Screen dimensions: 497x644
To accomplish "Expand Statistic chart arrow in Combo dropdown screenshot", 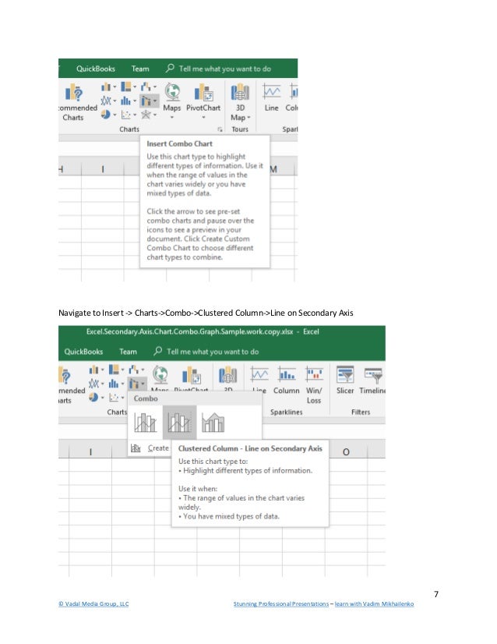I will [122, 384].
